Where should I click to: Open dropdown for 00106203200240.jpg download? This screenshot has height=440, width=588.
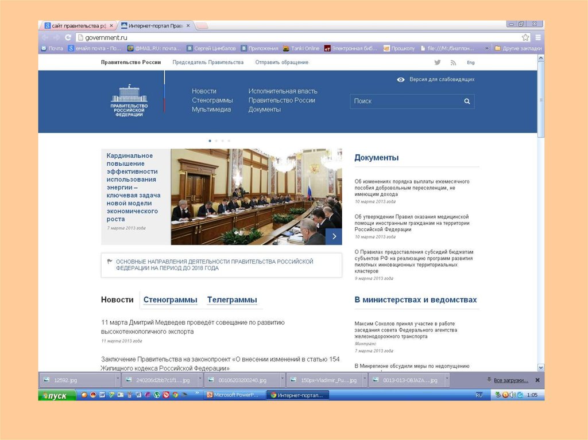point(283,380)
